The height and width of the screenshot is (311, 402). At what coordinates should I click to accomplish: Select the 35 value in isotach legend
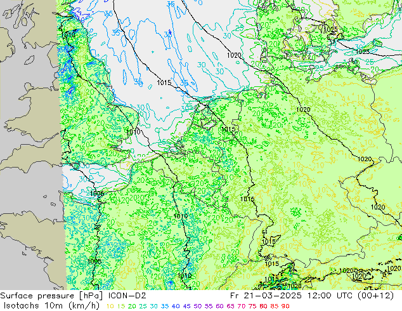(x=165, y=306)
